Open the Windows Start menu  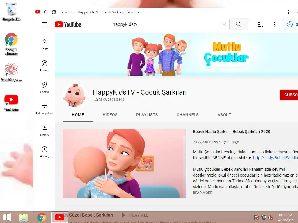coord(7,217)
